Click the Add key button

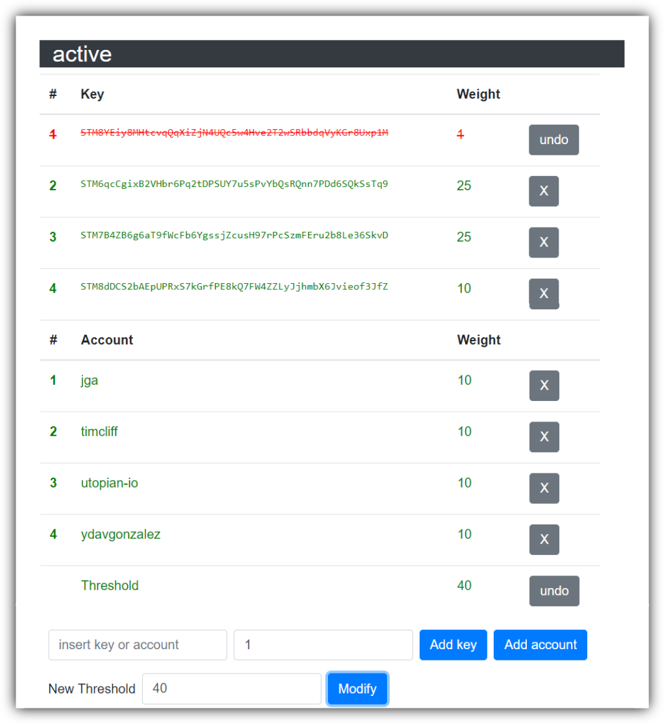click(453, 645)
